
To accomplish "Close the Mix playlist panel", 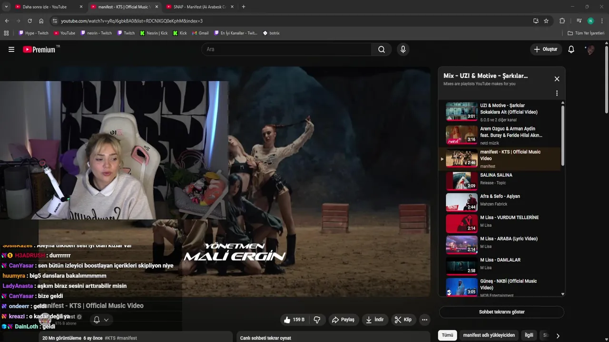I will [557, 79].
